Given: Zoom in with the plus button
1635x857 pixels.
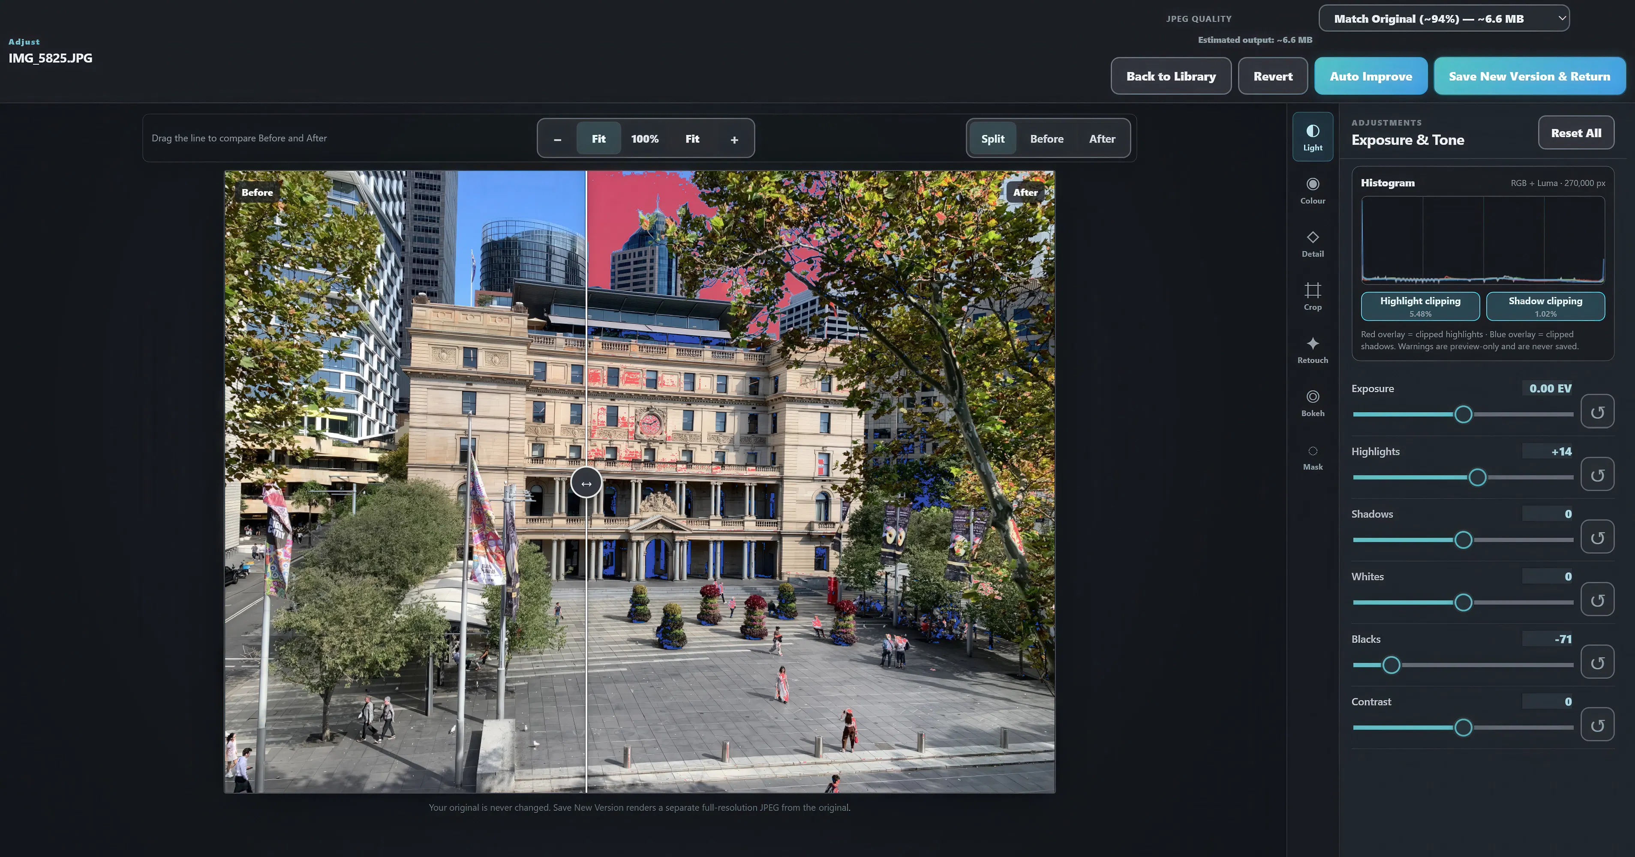Looking at the screenshot, I should [x=734, y=139].
